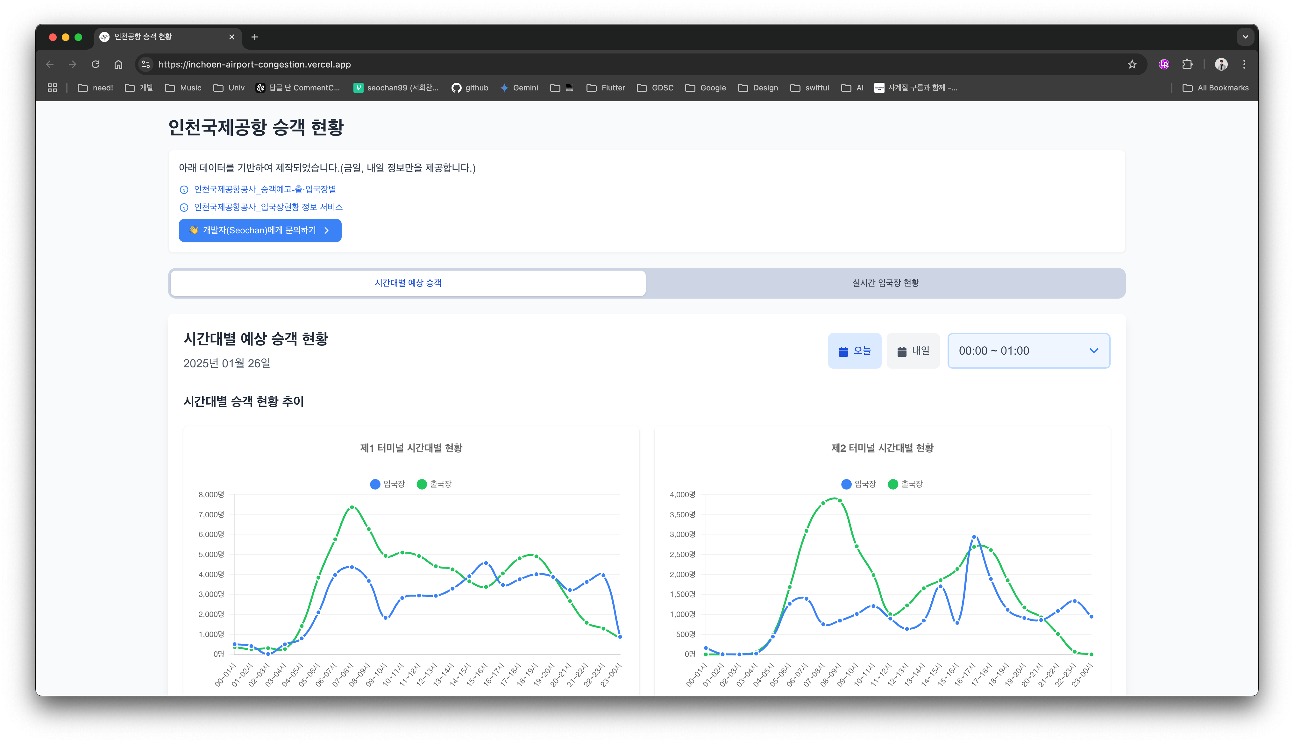The image size is (1294, 743).
Task: Open the 00:00 ~ 01:00 time dropdown
Action: tap(1028, 350)
